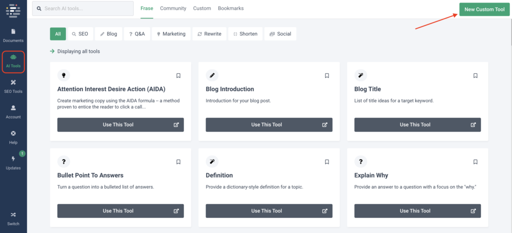The height and width of the screenshot is (233, 512).
Task: Toggle bookmark on Explain Why tool
Action: [475, 162]
